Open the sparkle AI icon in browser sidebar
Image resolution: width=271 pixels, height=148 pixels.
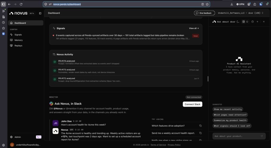coord(3,11)
